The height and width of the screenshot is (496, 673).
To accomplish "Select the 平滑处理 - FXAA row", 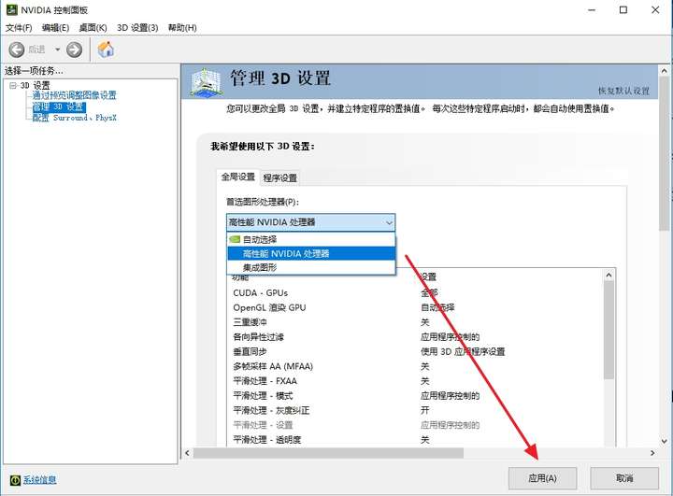I will click(415, 381).
